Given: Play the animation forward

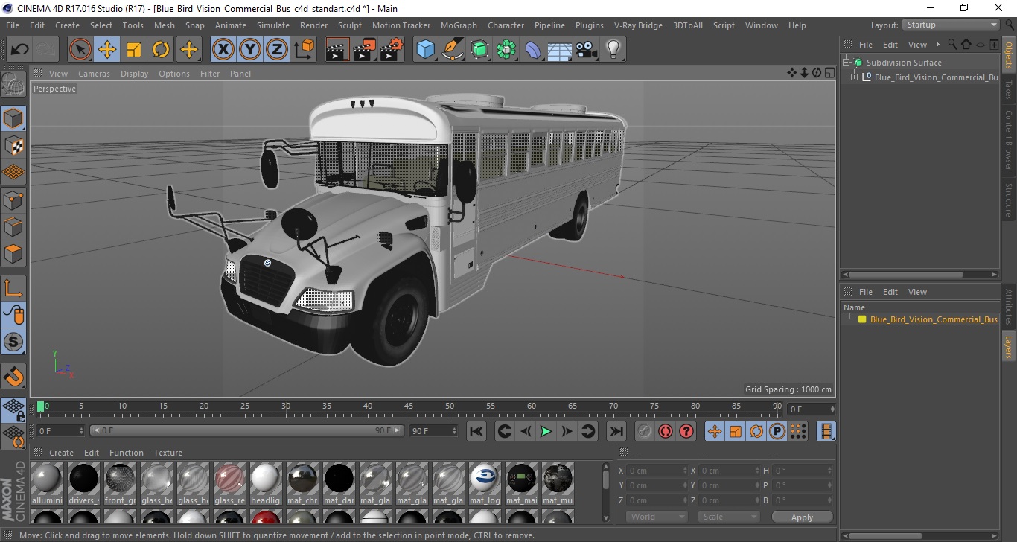Looking at the screenshot, I should pos(546,431).
